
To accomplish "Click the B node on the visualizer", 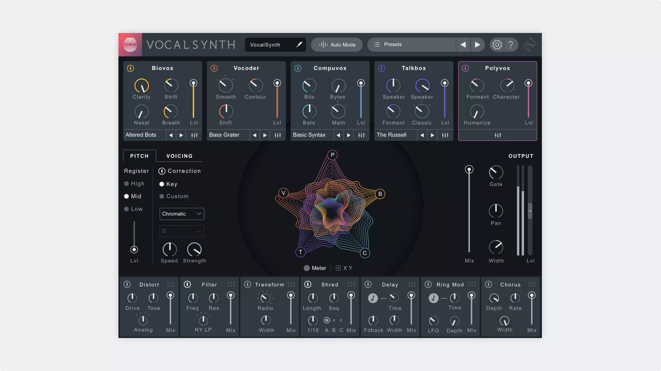I will tap(380, 194).
